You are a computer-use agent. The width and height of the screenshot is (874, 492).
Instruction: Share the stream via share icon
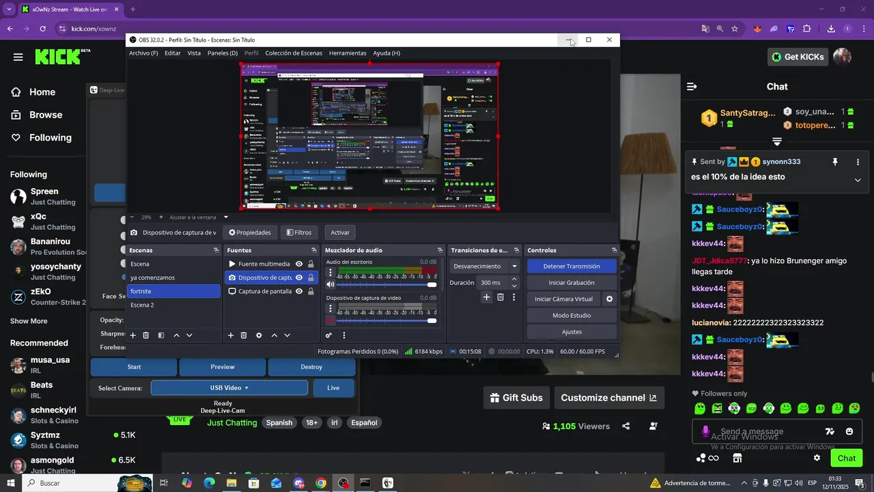[x=626, y=426]
